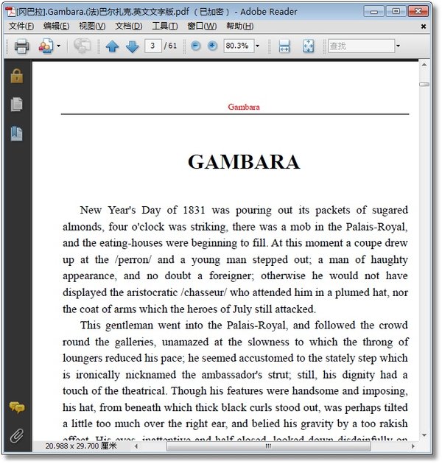
Task: Click the page size text 20.988 x 29.700 厘米
Action: click(x=81, y=446)
